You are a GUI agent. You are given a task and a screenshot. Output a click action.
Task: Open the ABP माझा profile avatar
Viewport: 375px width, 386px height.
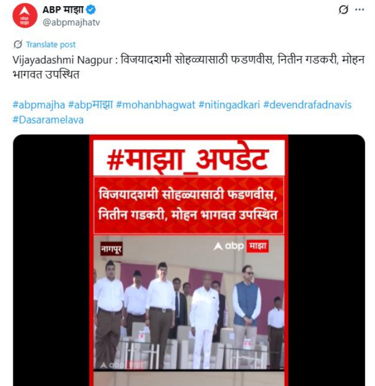tap(25, 16)
